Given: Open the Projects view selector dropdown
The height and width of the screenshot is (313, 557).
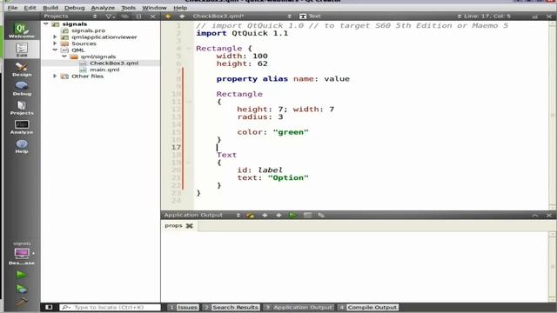Looking at the screenshot, I should tap(70, 17).
